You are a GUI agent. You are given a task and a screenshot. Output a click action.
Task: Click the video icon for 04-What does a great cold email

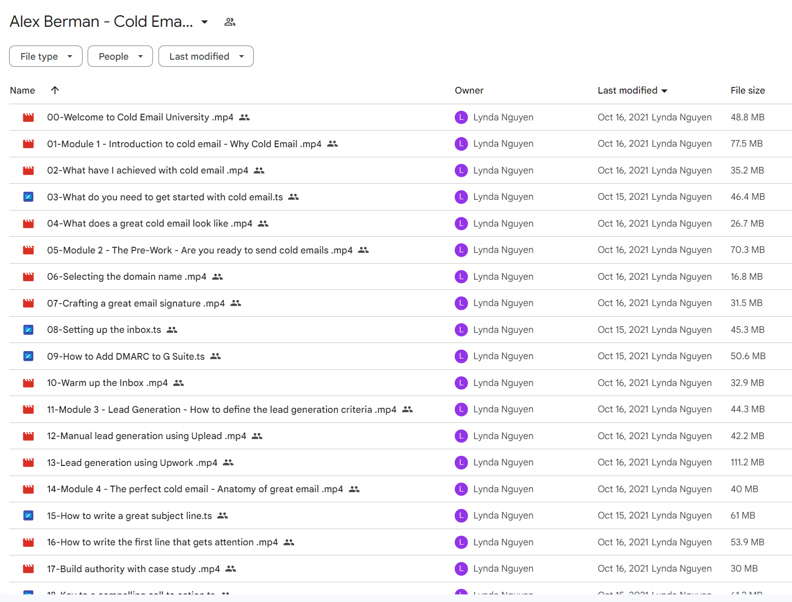click(x=28, y=224)
